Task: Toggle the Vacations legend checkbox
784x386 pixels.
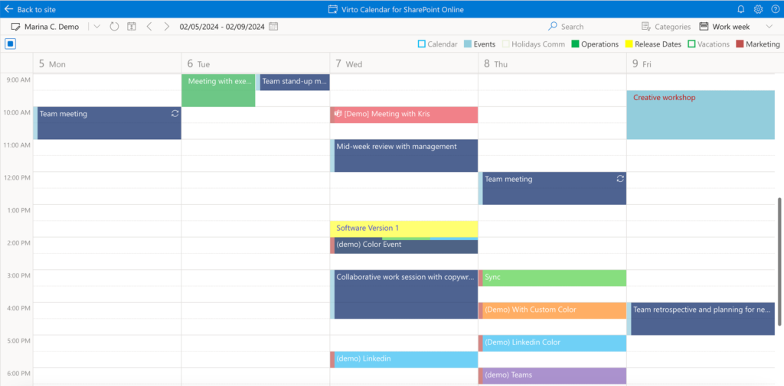Action: pyautogui.click(x=691, y=44)
